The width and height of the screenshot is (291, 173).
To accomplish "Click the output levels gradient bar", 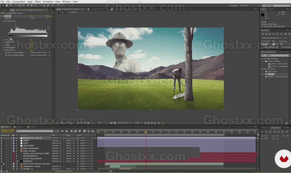I will [28, 36].
